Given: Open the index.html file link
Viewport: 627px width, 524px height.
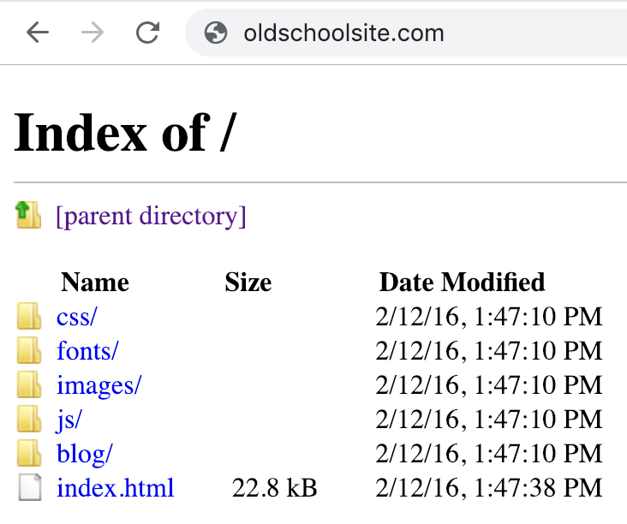Looking at the screenshot, I should (116, 488).
